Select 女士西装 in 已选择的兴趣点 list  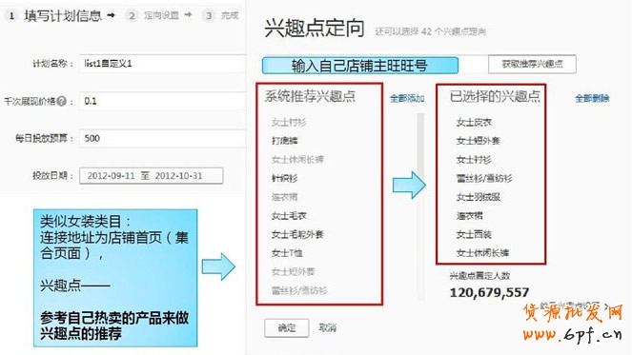474,234
